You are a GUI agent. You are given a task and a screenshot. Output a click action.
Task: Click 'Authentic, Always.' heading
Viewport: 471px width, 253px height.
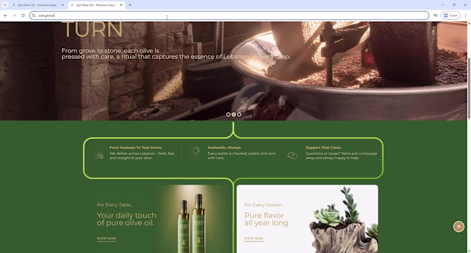click(x=224, y=148)
